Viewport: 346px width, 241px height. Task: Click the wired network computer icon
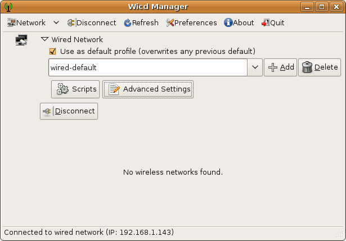(21, 40)
